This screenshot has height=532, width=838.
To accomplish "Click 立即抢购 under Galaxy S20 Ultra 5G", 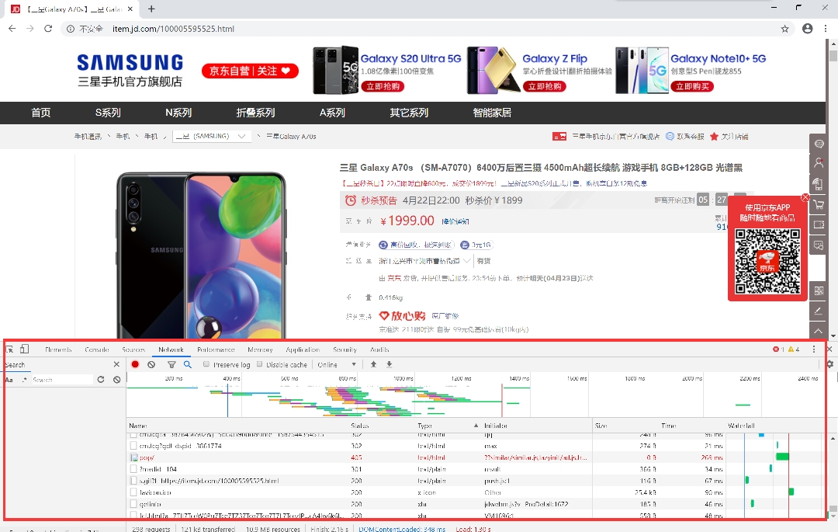I will (x=383, y=87).
